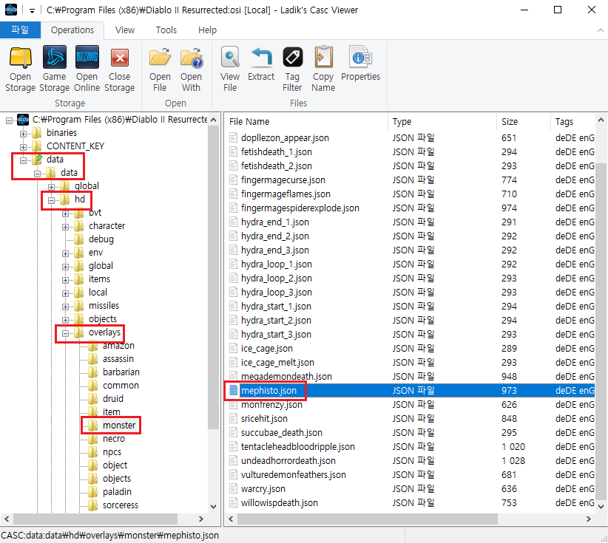The height and width of the screenshot is (543, 608).
Task: Click the hd folder icon
Action: tap(65, 199)
